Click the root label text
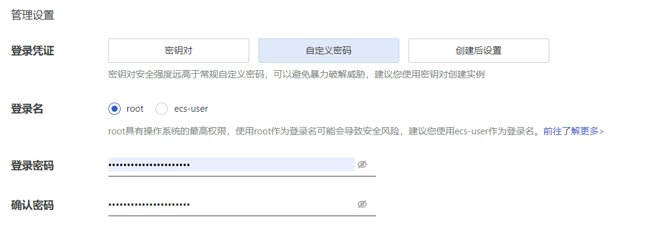The width and height of the screenshot is (651, 229). click(135, 109)
